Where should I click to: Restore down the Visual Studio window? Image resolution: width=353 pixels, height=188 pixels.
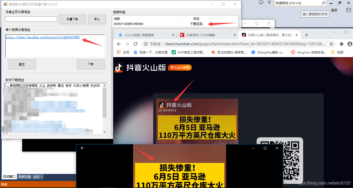pyautogui.click(x=340, y=3)
